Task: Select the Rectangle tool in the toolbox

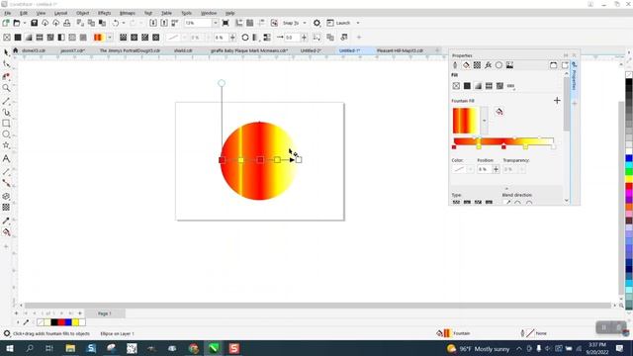Action: [x=6, y=123]
